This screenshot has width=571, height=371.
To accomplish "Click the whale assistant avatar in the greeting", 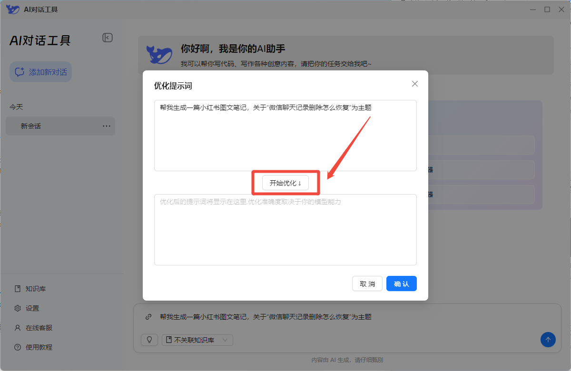I will 159,55.
